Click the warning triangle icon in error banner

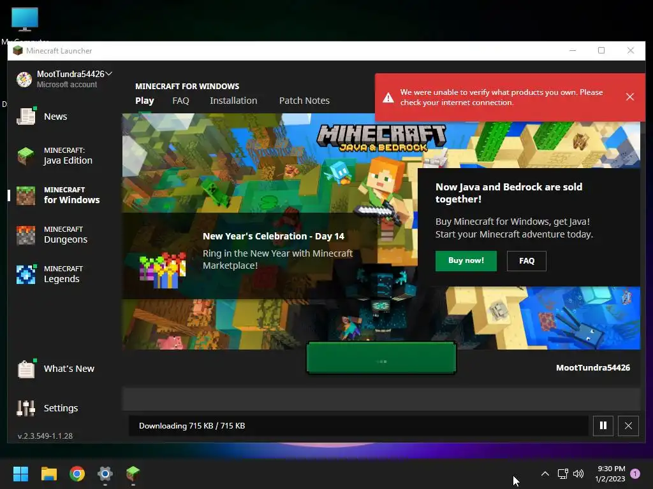(388, 97)
